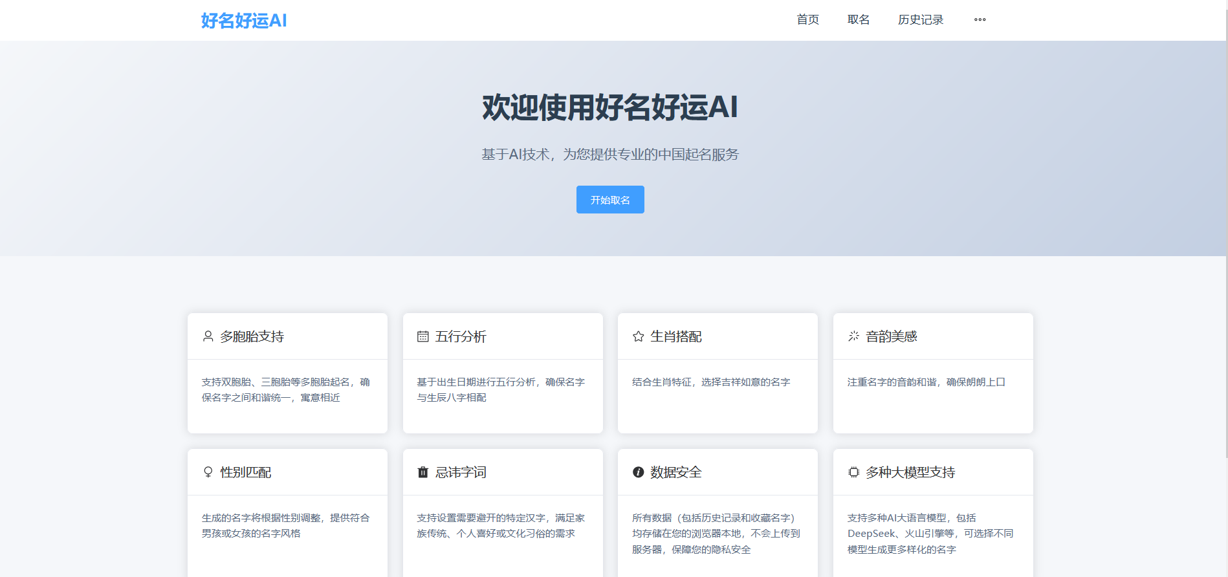Go to 首页 in the top navigation

point(807,20)
